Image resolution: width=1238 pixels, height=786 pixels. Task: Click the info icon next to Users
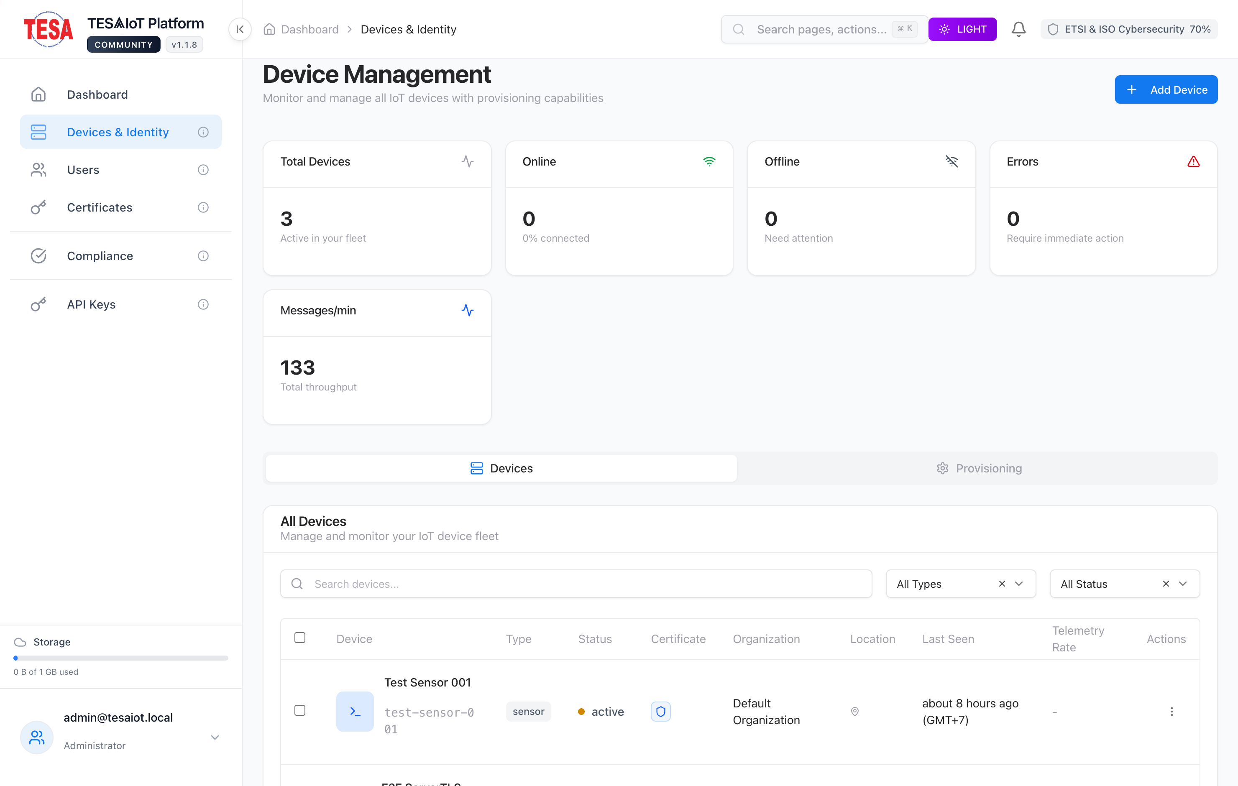(204, 170)
